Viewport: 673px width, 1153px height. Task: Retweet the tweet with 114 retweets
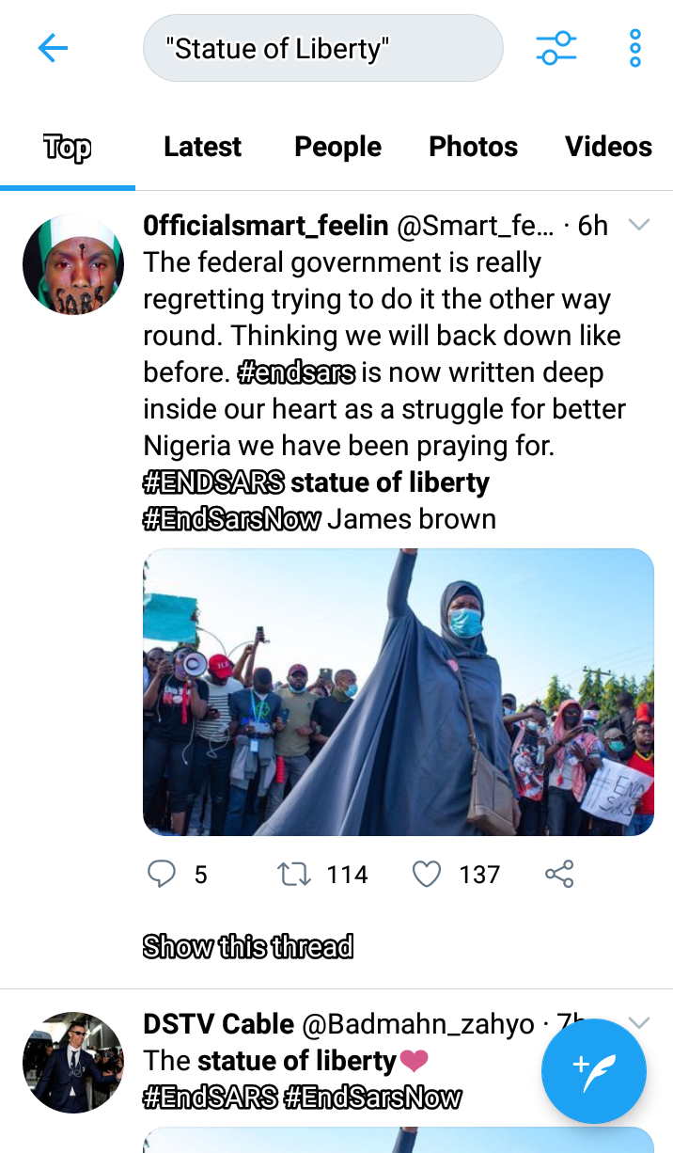click(294, 875)
